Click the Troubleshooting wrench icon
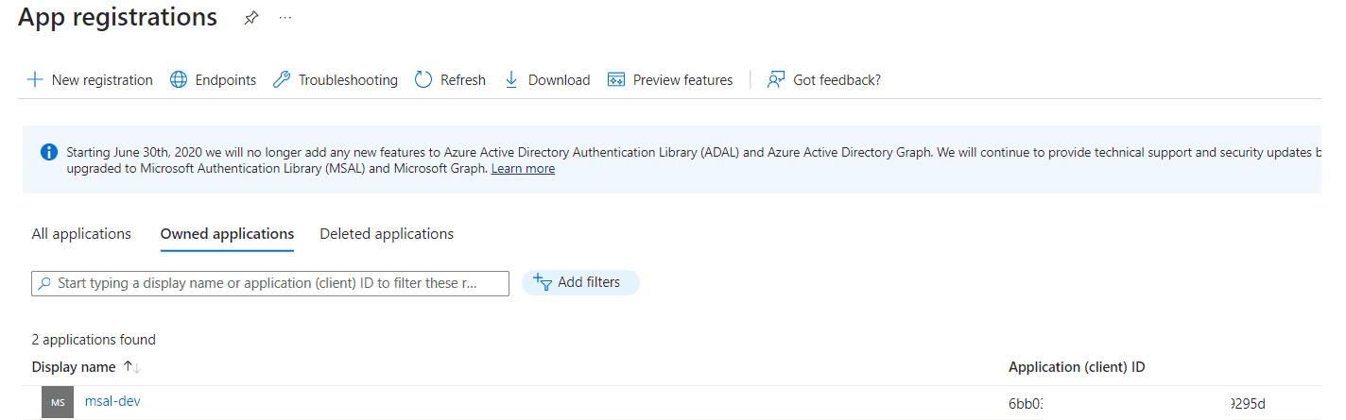This screenshot has width=1346, height=420. tap(282, 80)
